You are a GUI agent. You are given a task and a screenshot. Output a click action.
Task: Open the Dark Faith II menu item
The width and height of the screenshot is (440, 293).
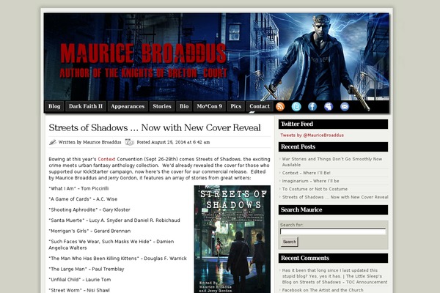point(86,106)
